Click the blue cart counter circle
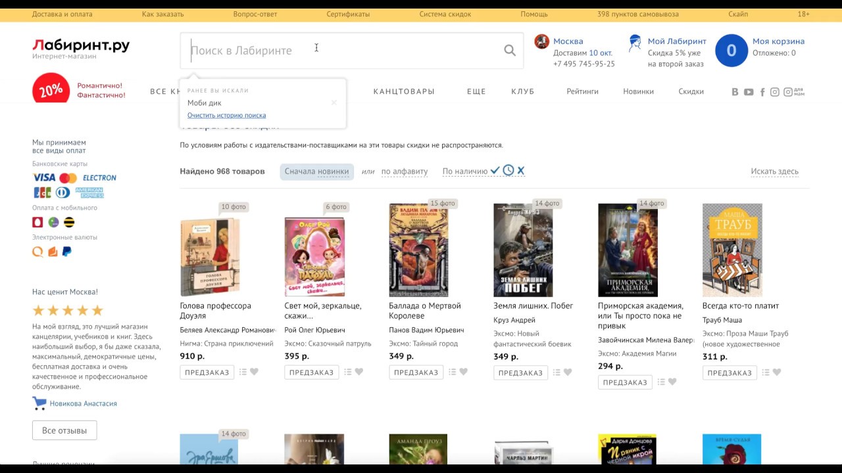Image resolution: width=842 pixels, height=473 pixels. tap(731, 51)
